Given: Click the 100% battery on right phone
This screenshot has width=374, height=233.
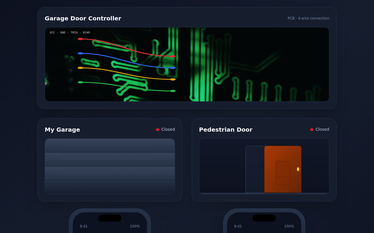Looking at the screenshot, I should tap(289, 226).
